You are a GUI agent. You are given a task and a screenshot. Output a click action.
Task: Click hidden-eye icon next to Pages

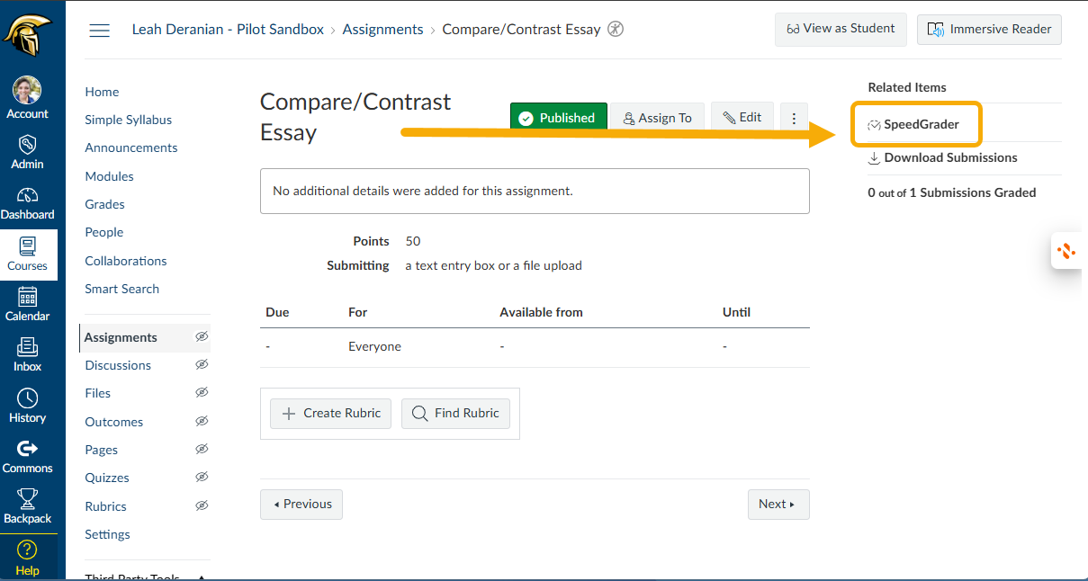point(202,449)
